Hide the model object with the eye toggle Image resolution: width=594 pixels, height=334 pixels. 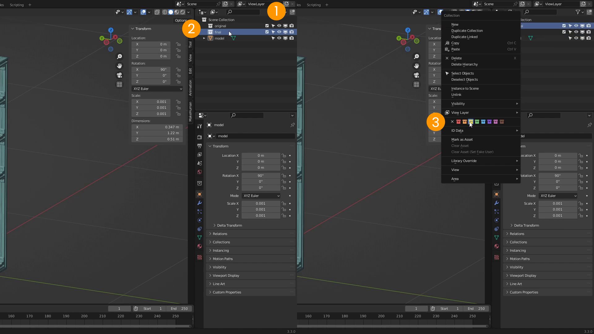tap(279, 38)
